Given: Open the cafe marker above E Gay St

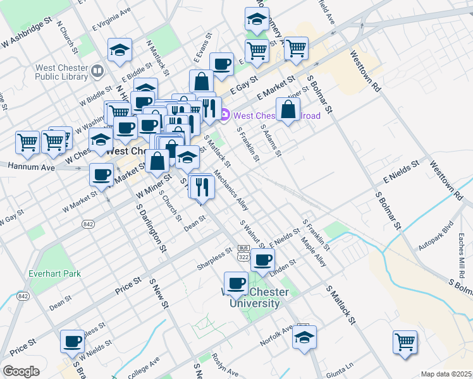Looking at the screenshot, I should tap(222, 65).
